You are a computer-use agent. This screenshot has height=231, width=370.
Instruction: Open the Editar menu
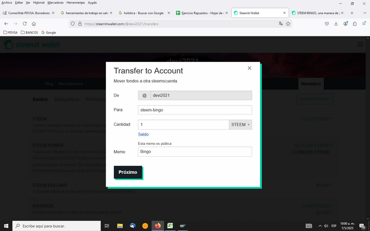pyautogui.click(x=19, y=2)
